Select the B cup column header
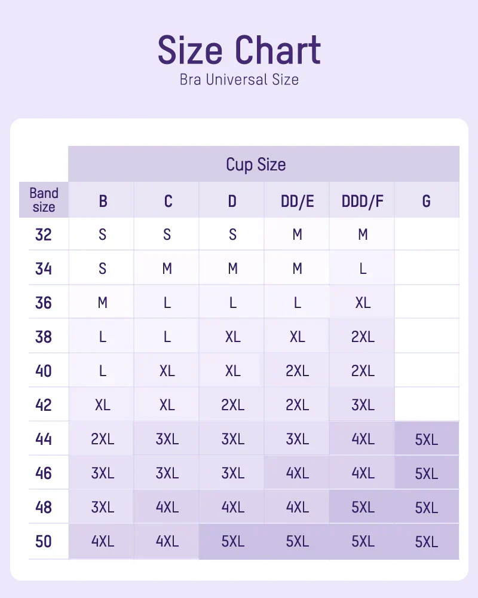This screenshot has width=478, height=598. tap(103, 202)
